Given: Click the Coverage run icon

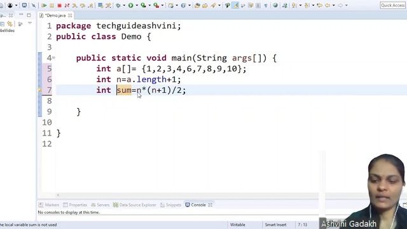Looking at the screenshot, I should 143,5.
